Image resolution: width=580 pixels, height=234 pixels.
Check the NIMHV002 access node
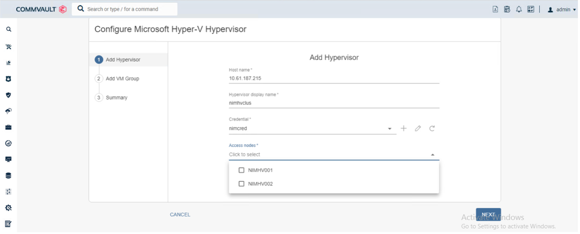(x=241, y=184)
